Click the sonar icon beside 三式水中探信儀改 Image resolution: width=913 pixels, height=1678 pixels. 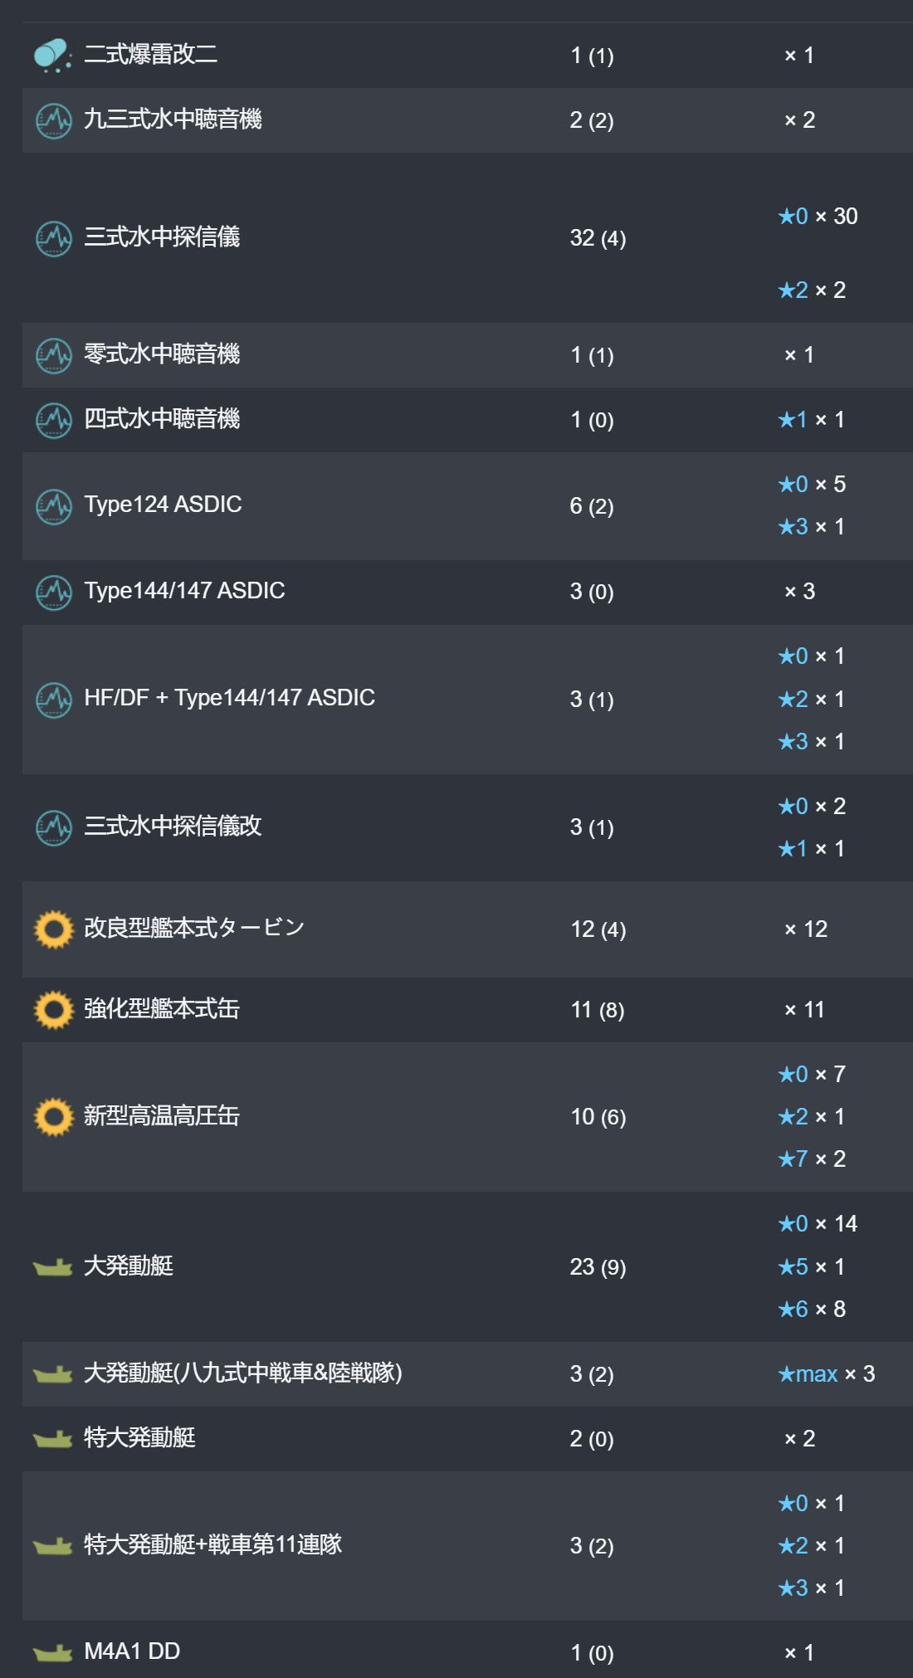pos(54,827)
